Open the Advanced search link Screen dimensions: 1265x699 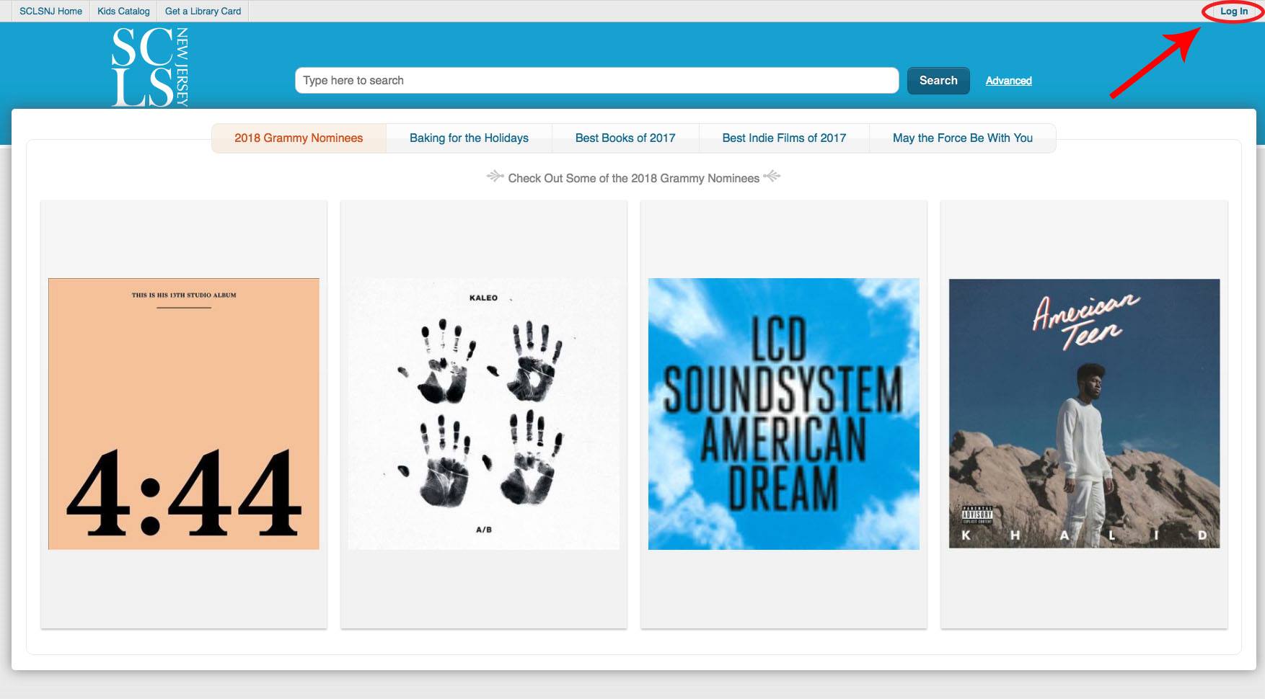point(1008,81)
